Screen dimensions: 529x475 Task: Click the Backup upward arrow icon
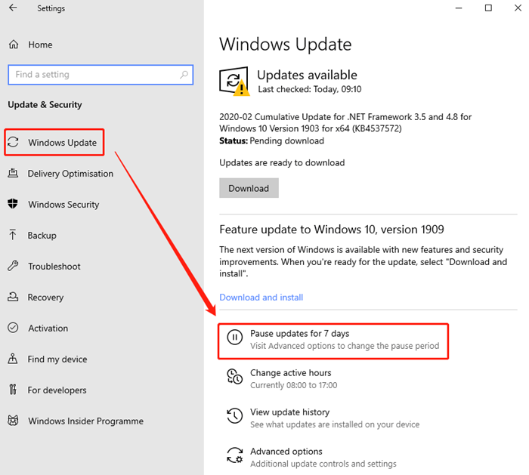(x=13, y=235)
